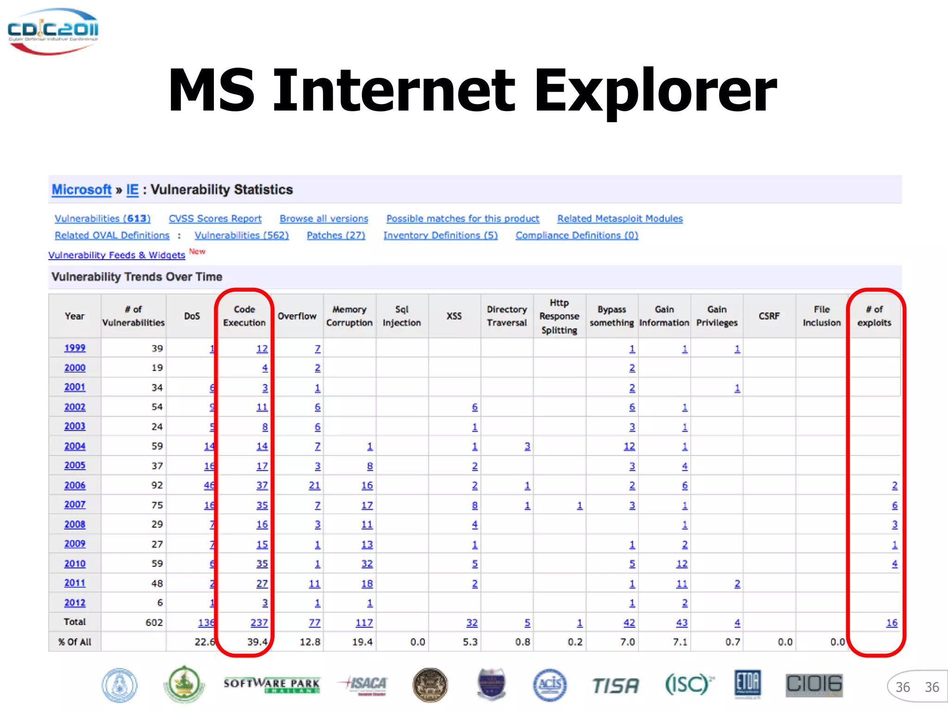The width and height of the screenshot is (948, 711).
Task: Click 2007 exploits count 6
Action: coord(895,505)
